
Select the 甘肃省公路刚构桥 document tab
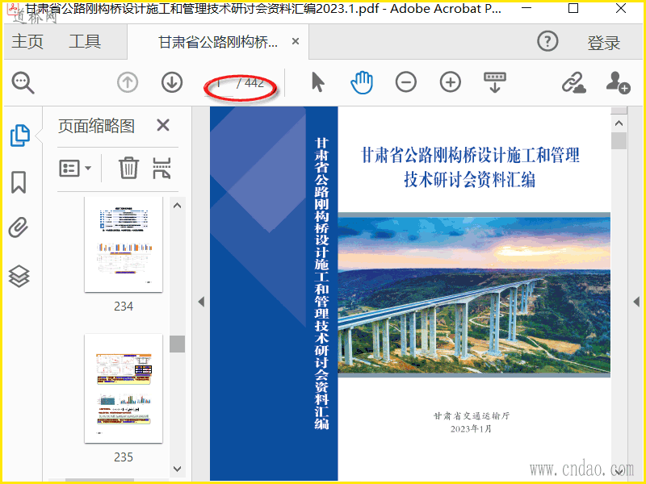[x=218, y=42]
